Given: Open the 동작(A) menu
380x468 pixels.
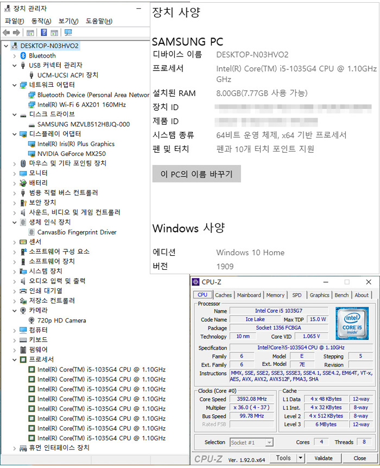Looking at the screenshot, I should click(41, 21).
